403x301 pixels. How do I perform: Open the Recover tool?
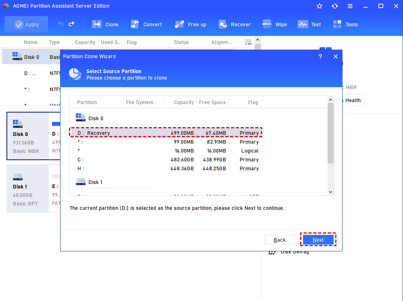[235, 25]
